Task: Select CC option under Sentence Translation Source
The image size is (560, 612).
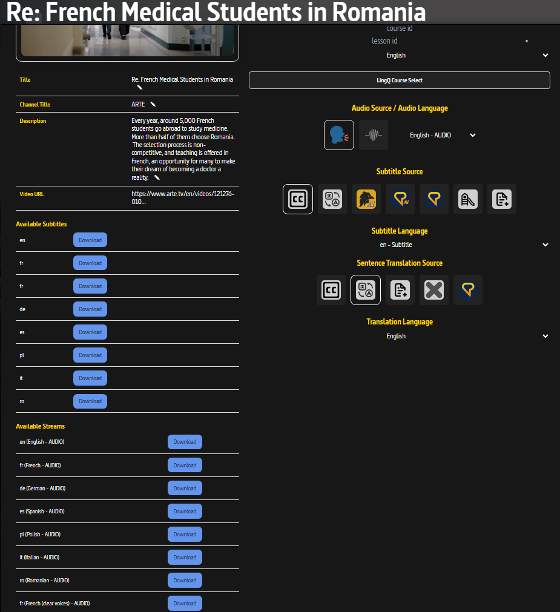Action: (x=331, y=290)
